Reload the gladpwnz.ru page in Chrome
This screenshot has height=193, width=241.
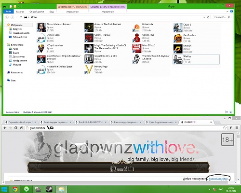[16, 128]
